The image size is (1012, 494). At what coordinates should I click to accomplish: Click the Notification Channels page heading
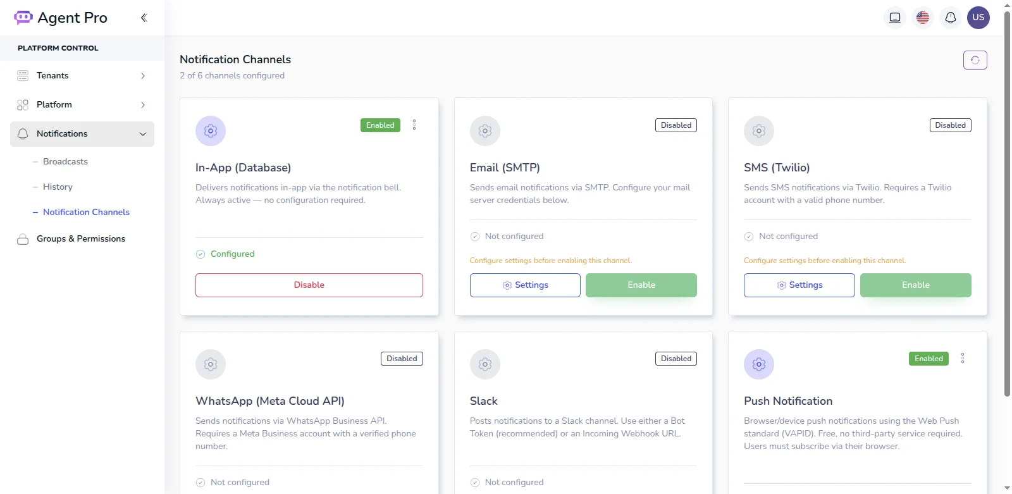(235, 59)
